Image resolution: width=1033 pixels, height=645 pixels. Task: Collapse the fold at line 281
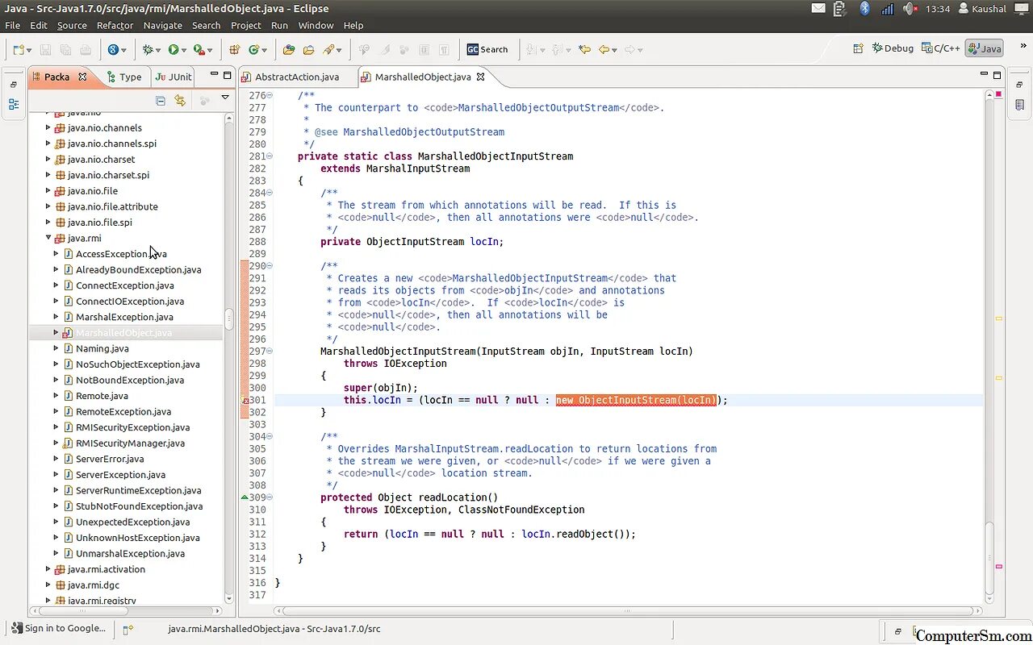270,156
